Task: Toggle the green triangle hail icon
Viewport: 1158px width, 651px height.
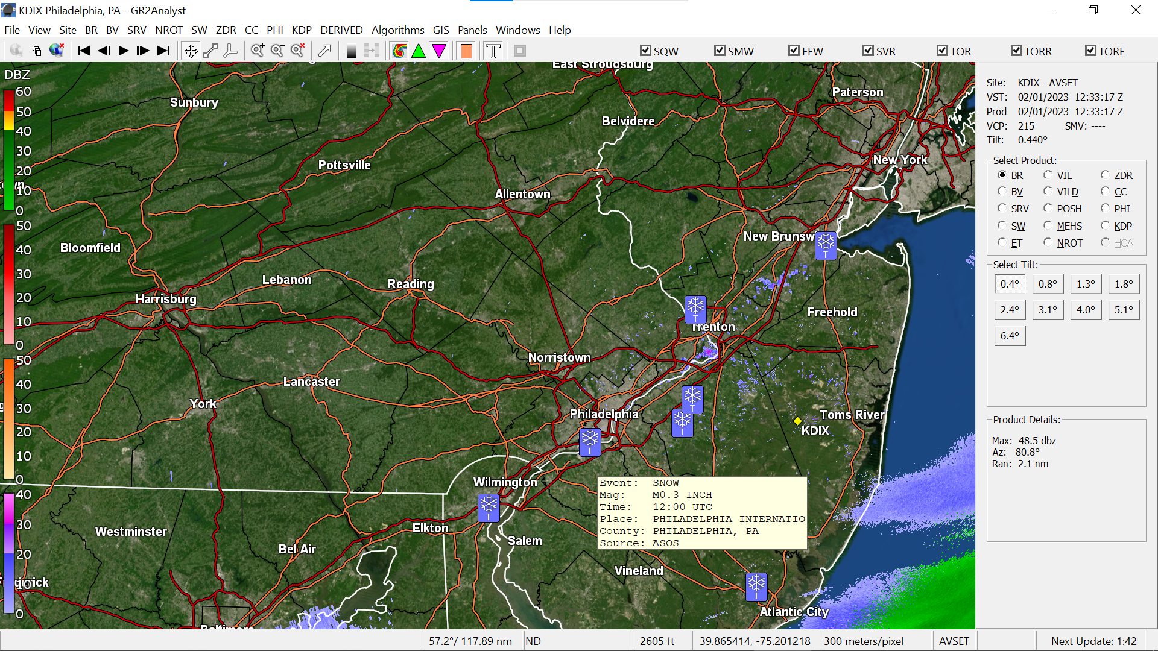Action: click(x=419, y=51)
